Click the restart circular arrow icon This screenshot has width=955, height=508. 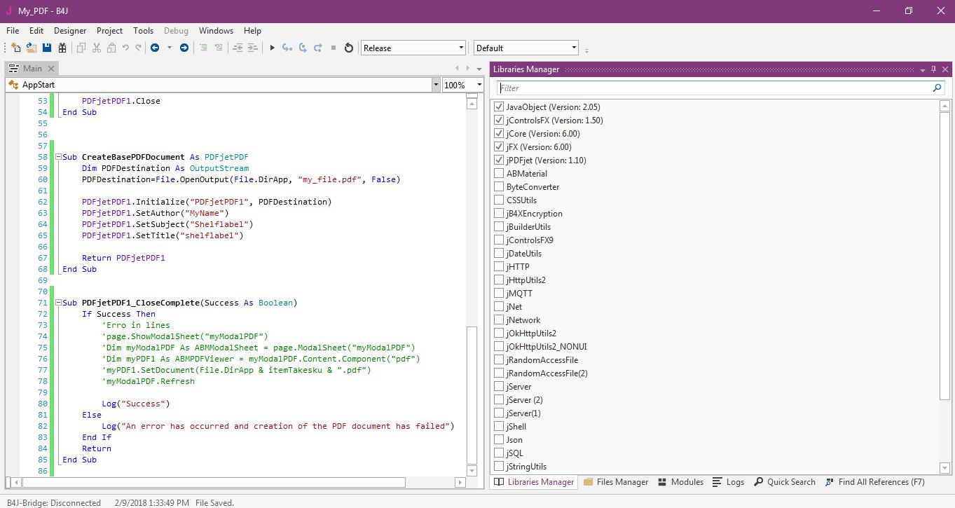pyautogui.click(x=349, y=48)
